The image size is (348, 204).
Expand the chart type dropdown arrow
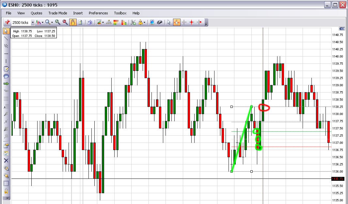click(42, 23)
